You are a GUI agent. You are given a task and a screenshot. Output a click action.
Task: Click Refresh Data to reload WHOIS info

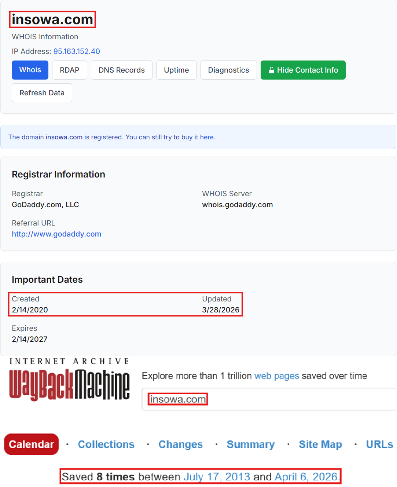coord(41,93)
